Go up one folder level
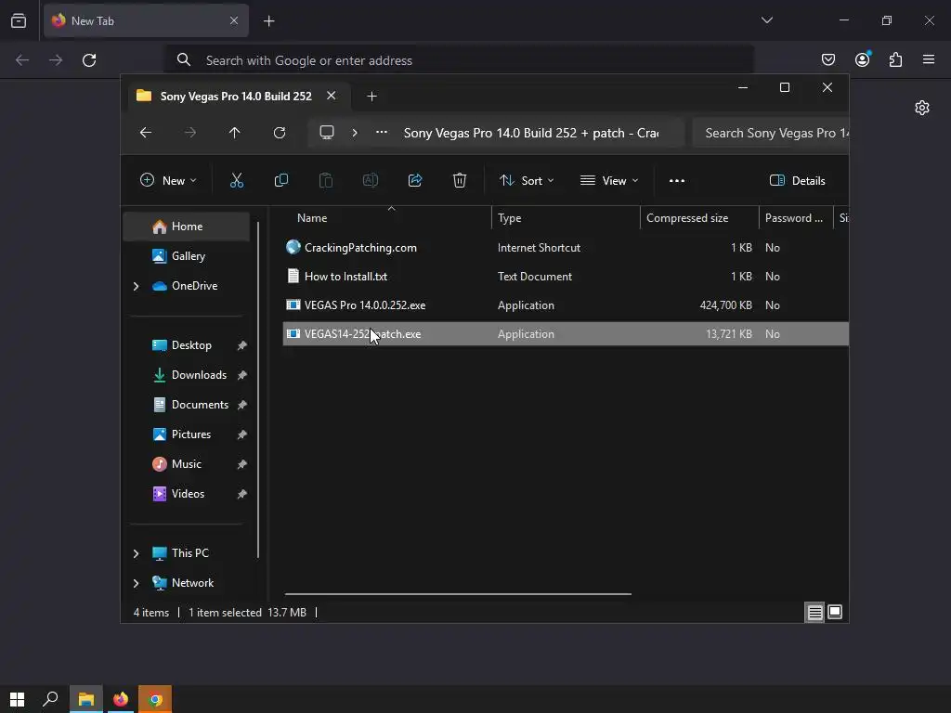Viewport: 951px width, 713px height. tap(235, 133)
